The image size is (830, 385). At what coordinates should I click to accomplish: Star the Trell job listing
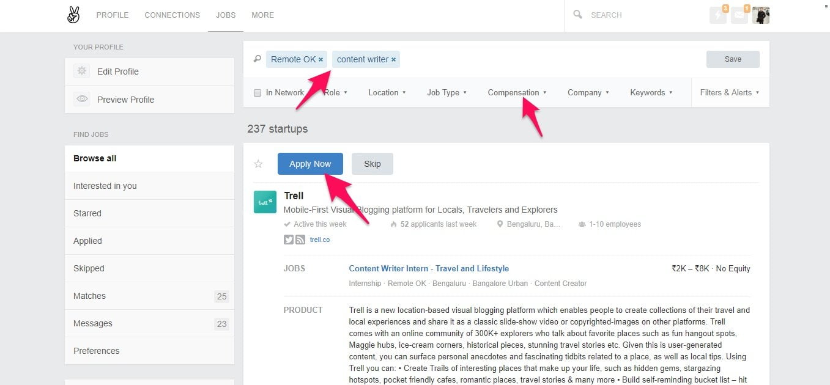(258, 164)
